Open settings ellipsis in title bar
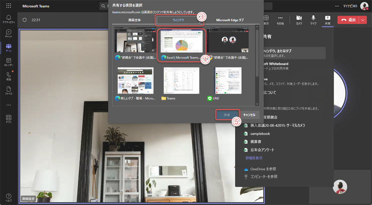 click(x=337, y=6)
